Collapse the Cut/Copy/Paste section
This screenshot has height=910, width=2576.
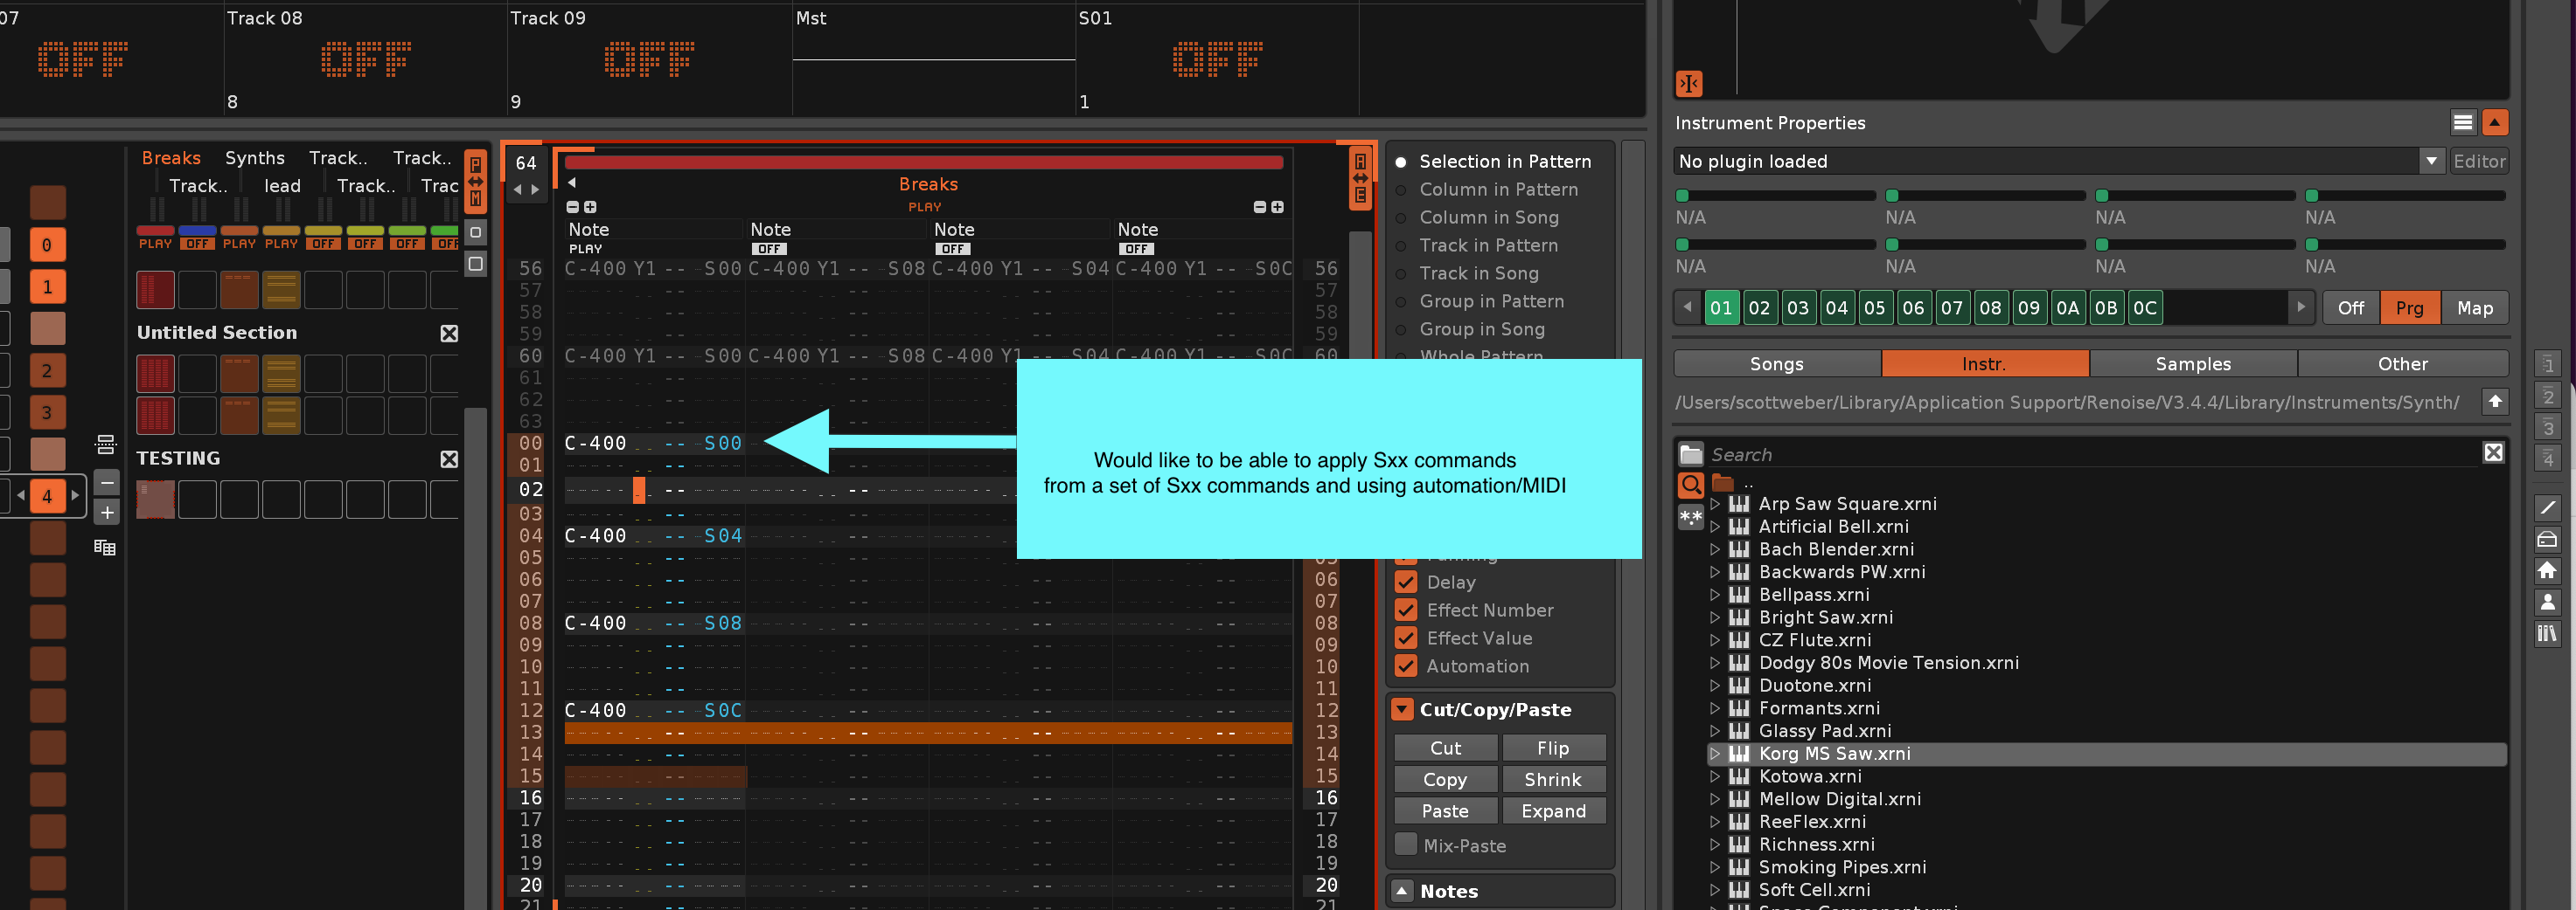(x=1402, y=709)
